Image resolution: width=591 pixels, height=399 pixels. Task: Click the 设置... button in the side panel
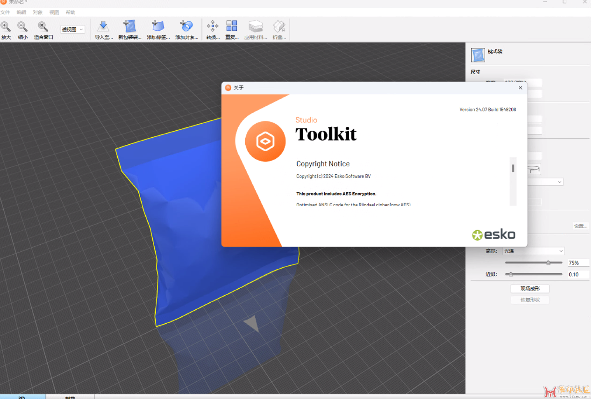pos(580,226)
